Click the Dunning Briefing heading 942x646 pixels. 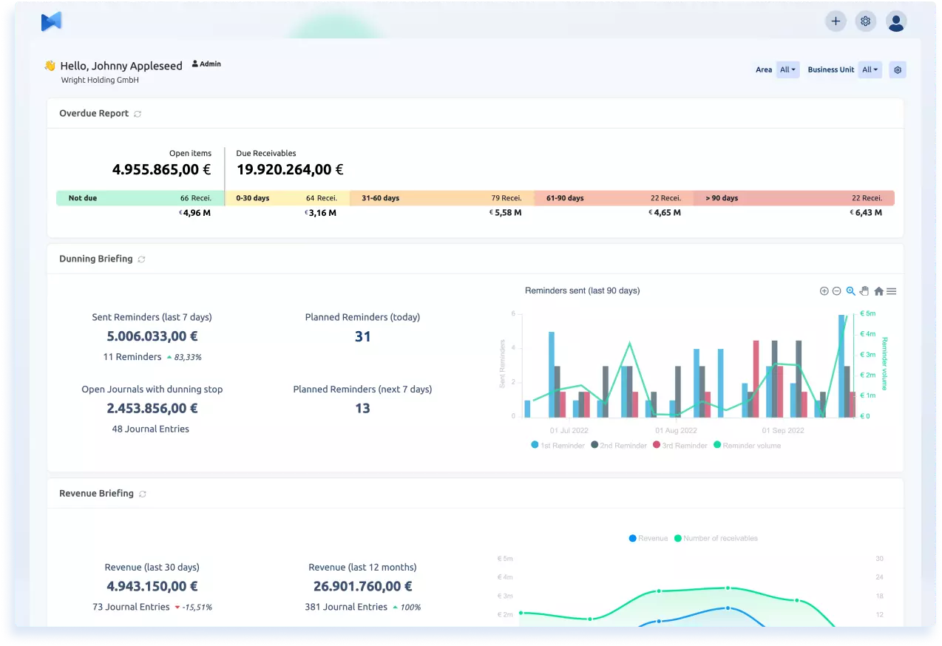point(96,259)
